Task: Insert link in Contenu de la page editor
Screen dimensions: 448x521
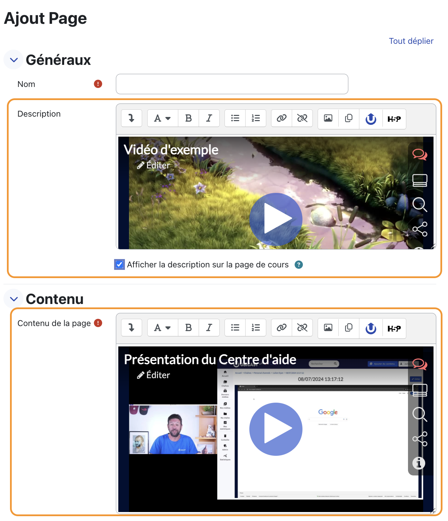Action: [x=281, y=327]
